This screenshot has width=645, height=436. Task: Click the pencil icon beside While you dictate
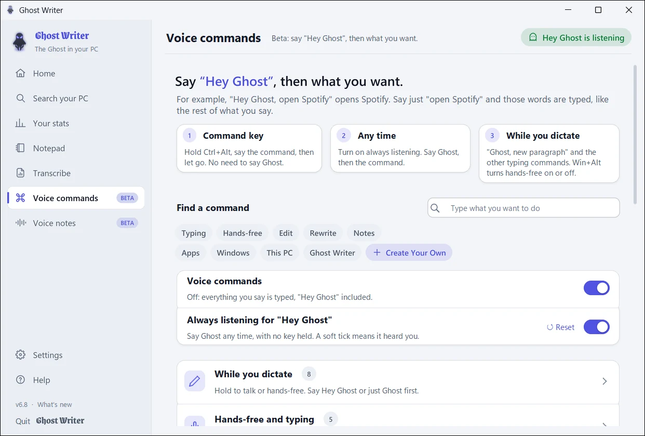[195, 381]
